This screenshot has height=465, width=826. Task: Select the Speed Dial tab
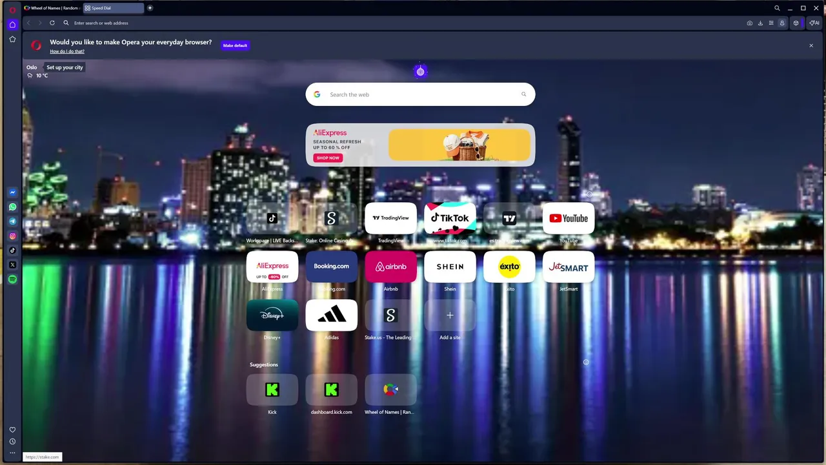click(113, 8)
